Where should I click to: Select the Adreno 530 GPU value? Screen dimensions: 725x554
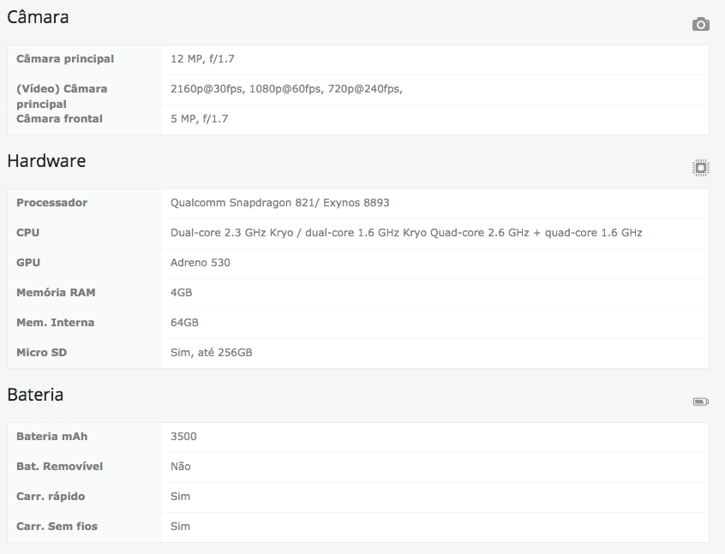pos(201,263)
